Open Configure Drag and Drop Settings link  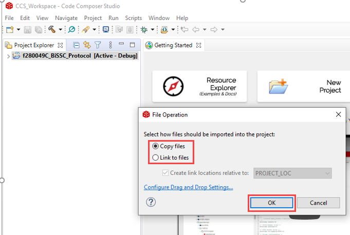(188, 187)
